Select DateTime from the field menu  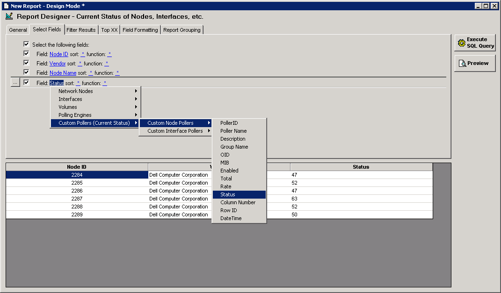click(x=239, y=218)
